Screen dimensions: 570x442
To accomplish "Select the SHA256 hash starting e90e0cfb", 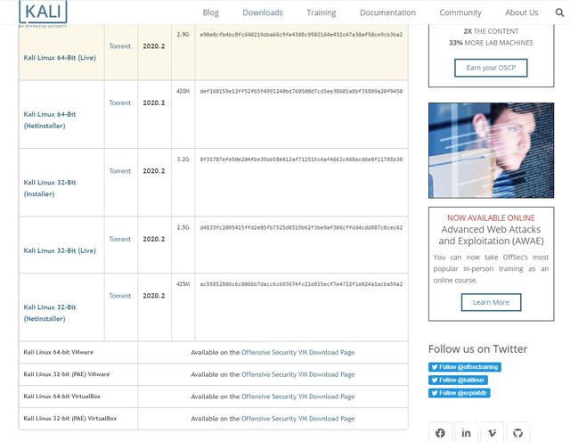I will point(301,35).
